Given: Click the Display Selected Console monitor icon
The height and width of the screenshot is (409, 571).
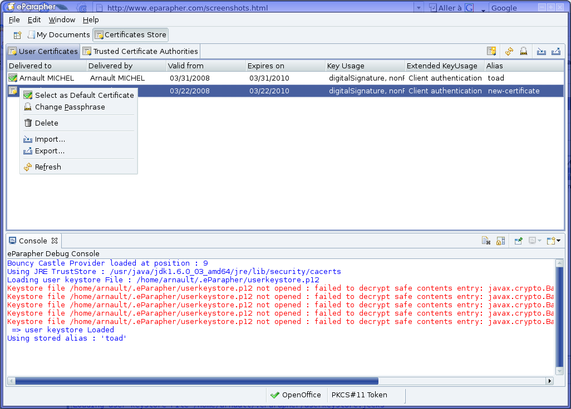Looking at the screenshot, I should coord(533,241).
